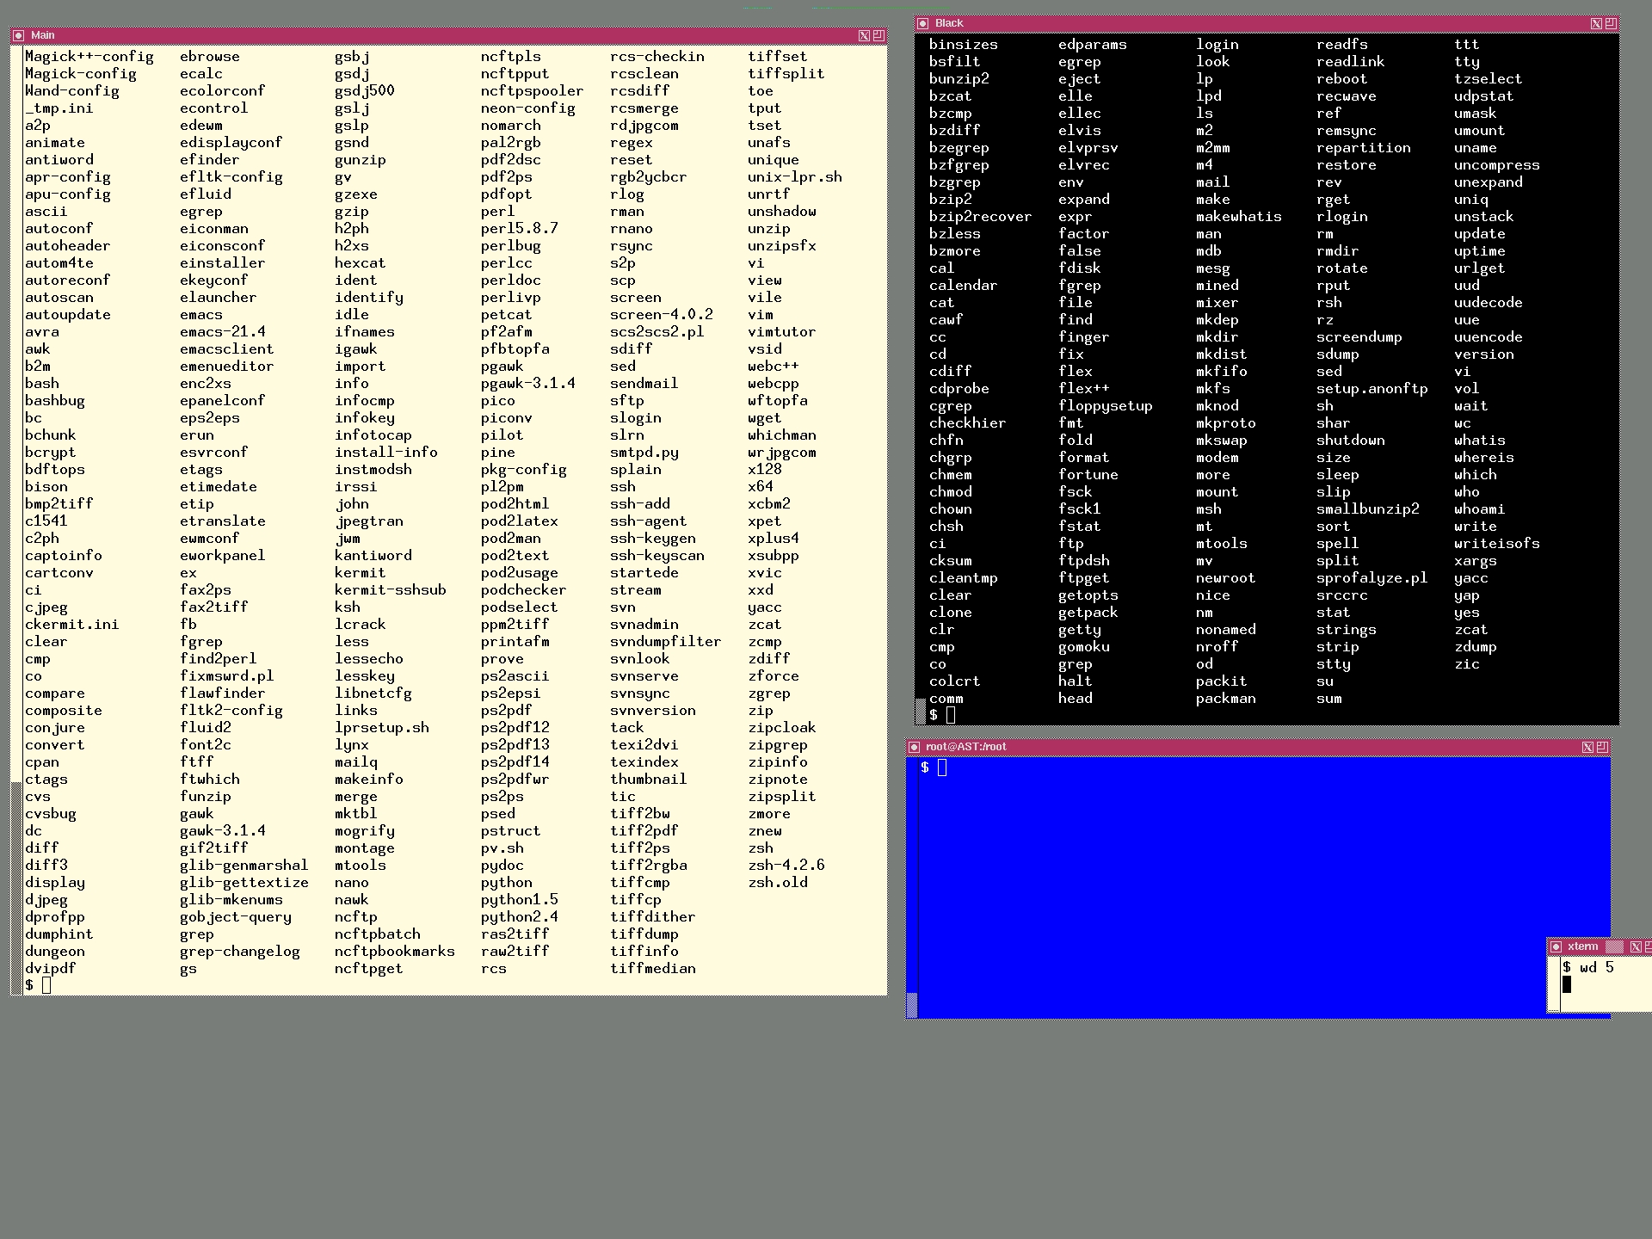Open the Black window's menu icon

pos(922,23)
